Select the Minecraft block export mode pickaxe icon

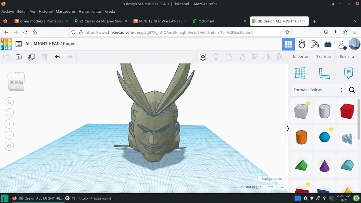click(315, 44)
